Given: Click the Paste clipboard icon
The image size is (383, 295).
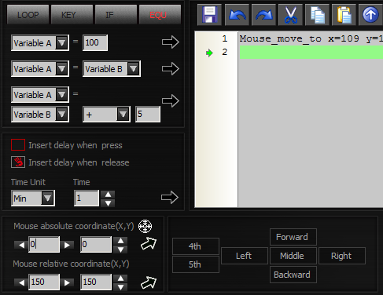Looking at the screenshot, I should [x=344, y=15].
